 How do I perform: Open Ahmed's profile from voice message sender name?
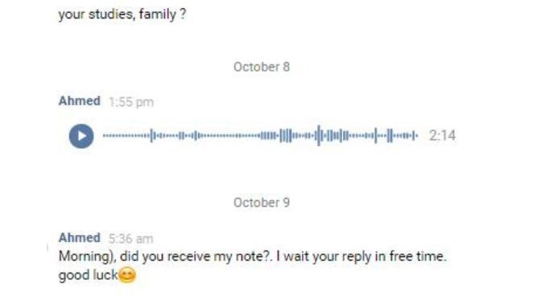[80, 101]
